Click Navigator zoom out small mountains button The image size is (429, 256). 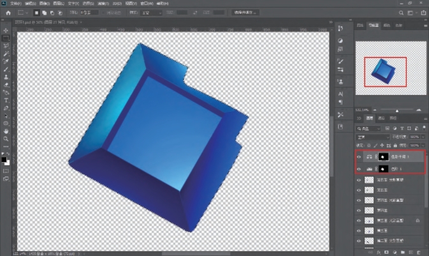pos(375,110)
